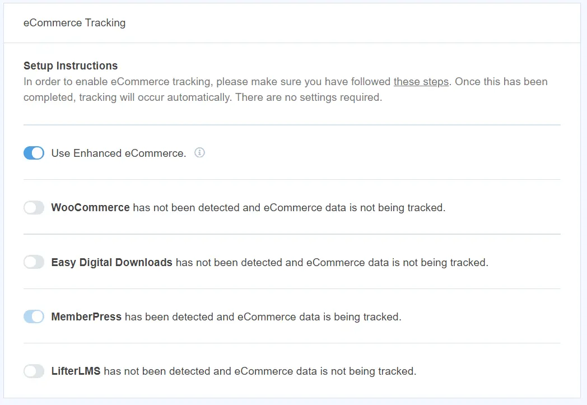
Task: Click the eCommerce Tracking section header
Action: pyautogui.click(x=74, y=23)
